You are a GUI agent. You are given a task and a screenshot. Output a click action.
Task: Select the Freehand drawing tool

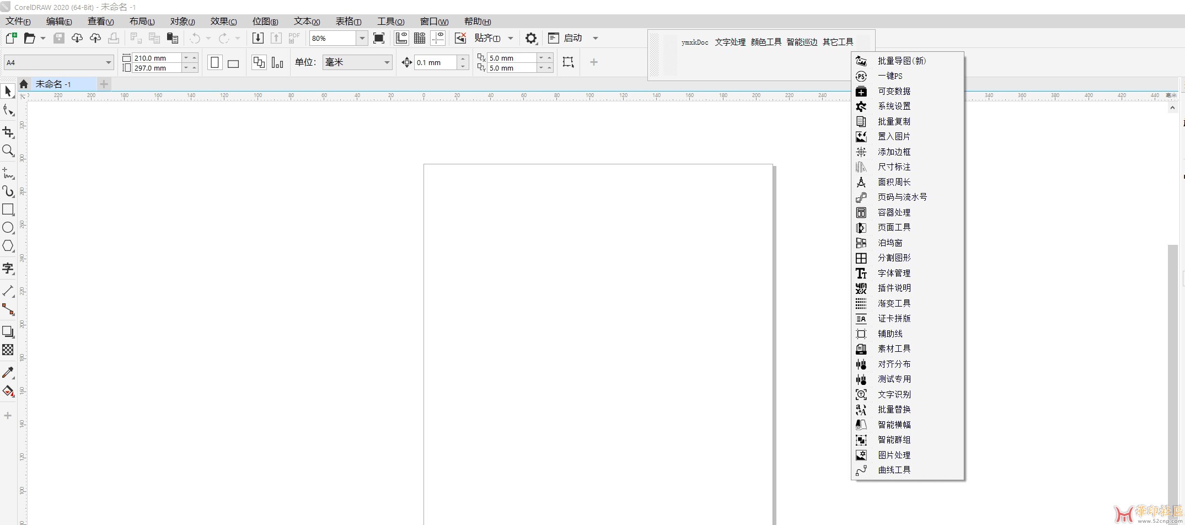click(8, 174)
